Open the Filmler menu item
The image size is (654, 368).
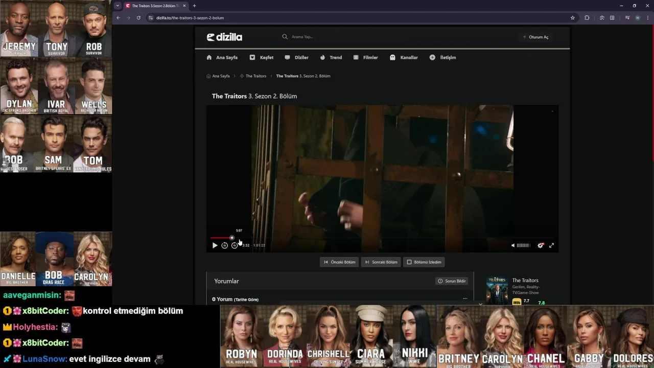pos(366,58)
